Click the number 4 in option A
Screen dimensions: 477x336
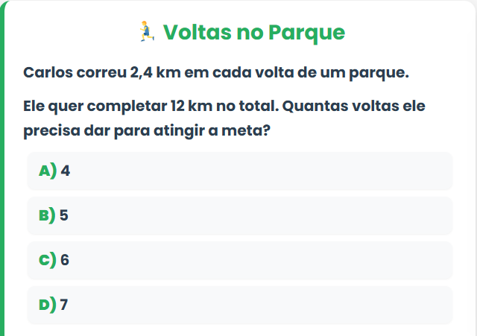[x=66, y=171]
